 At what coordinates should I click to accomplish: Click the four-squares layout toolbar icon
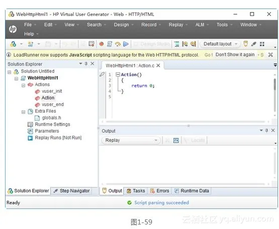point(262,44)
